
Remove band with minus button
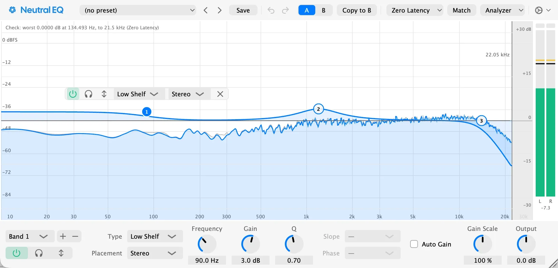click(75, 236)
